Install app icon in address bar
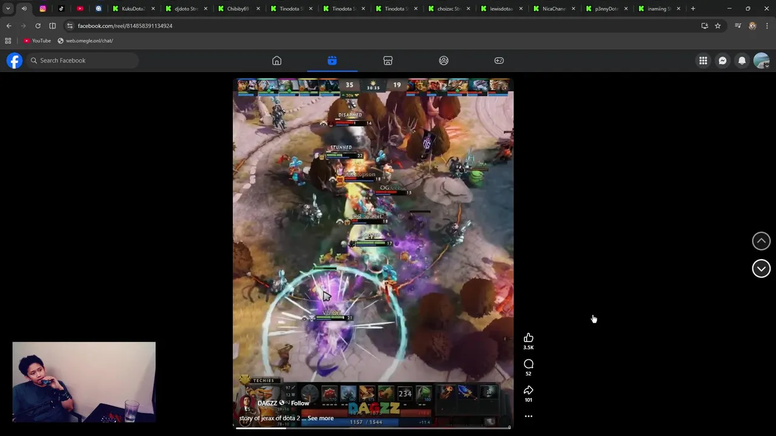The image size is (776, 436). coord(704,26)
